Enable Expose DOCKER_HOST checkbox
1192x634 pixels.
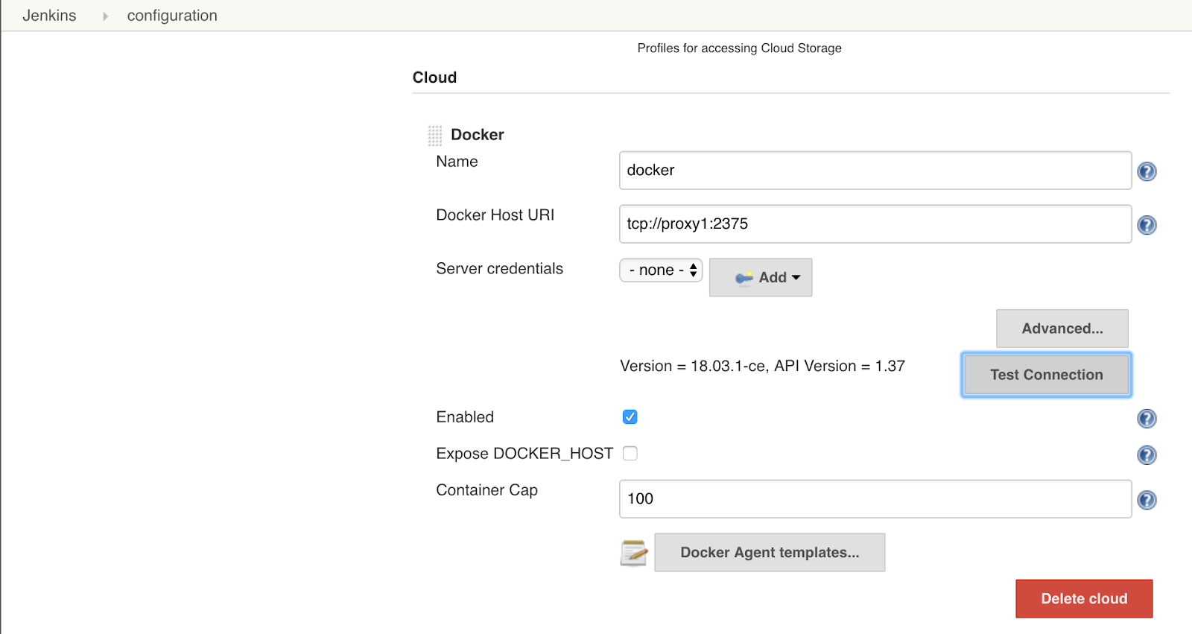click(630, 454)
